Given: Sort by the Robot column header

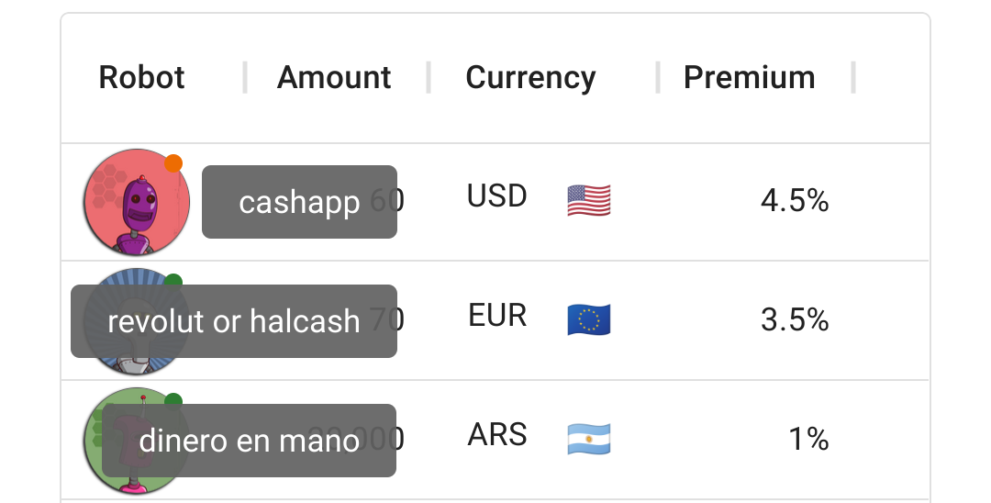Looking at the screenshot, I should coord(141,78).
